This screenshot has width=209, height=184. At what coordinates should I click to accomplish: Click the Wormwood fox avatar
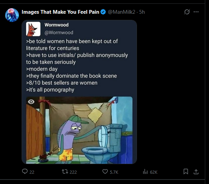(x=33, y=29)
